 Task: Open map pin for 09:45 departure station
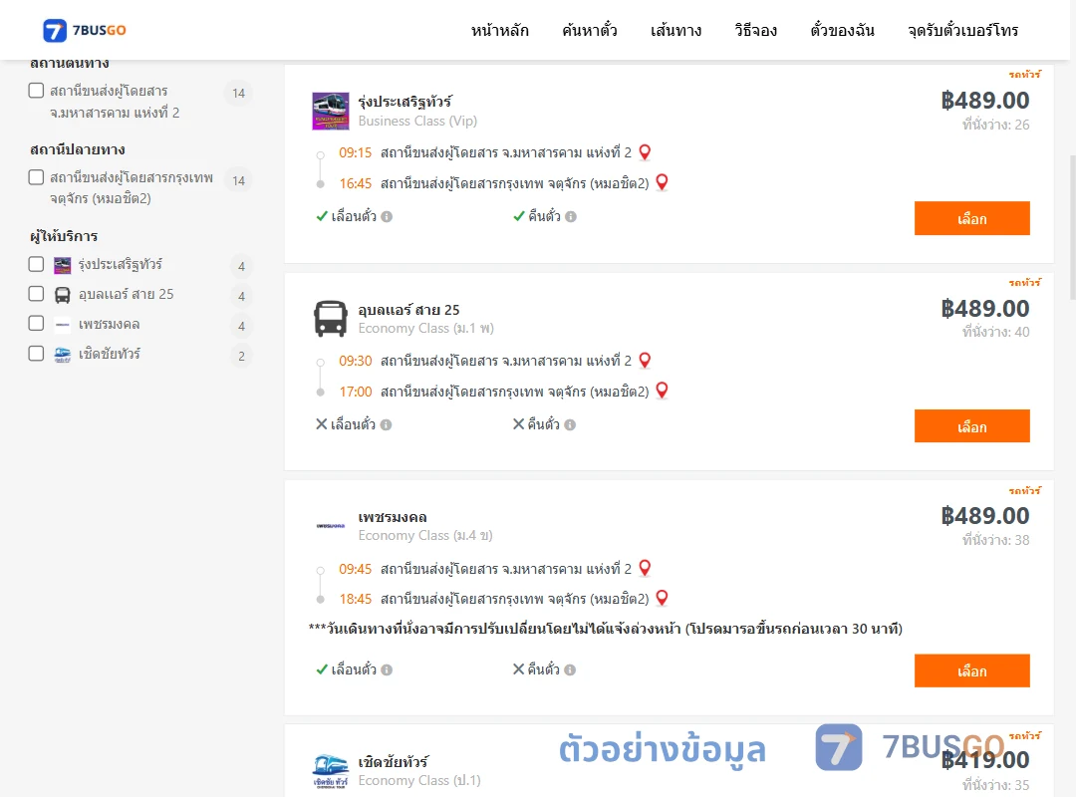[x=645, y=568]
